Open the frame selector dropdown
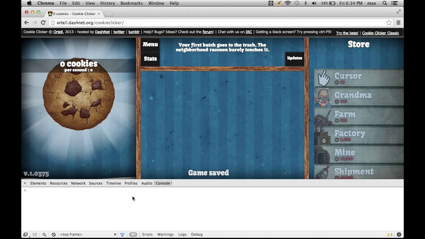This screenshot has width=425, height=239. coord(88,234)
